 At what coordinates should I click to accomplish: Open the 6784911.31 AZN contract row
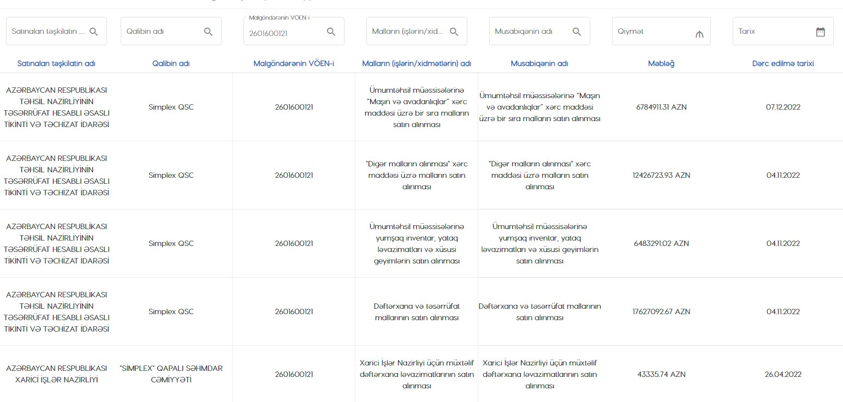coord(661,107)
